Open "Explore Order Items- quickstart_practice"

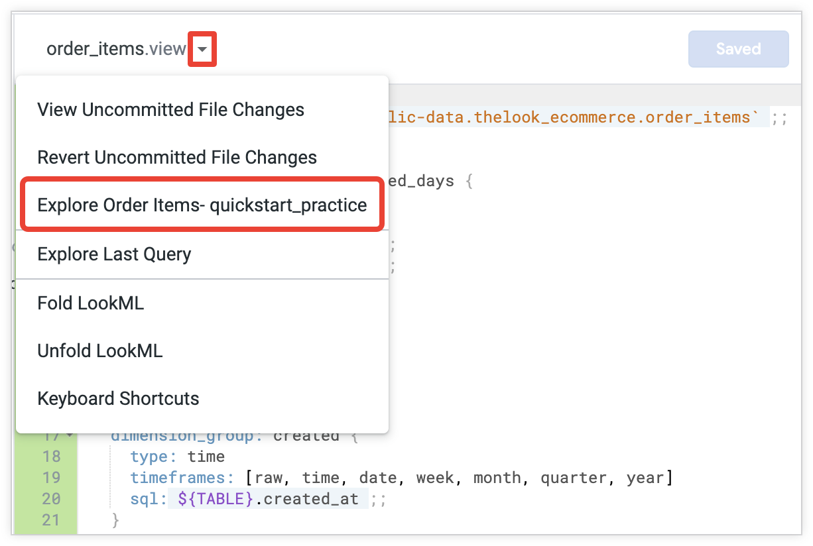[x=202, y=205]
